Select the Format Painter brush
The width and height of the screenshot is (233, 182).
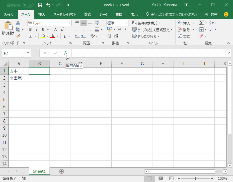18,36
